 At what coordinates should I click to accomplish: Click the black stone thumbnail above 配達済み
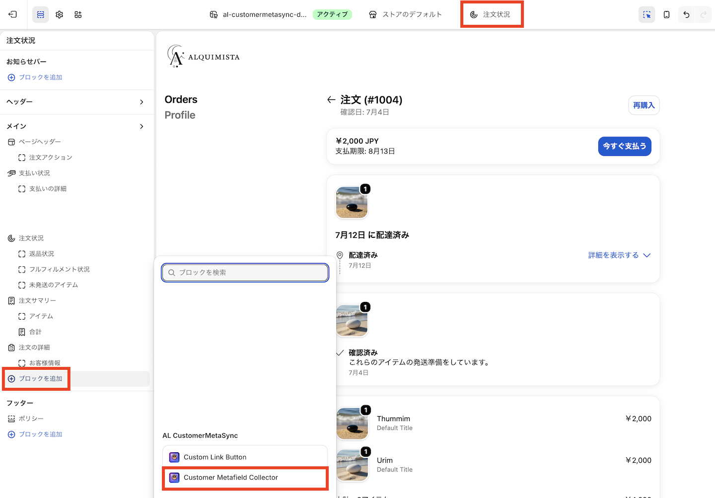coord(352,203)
